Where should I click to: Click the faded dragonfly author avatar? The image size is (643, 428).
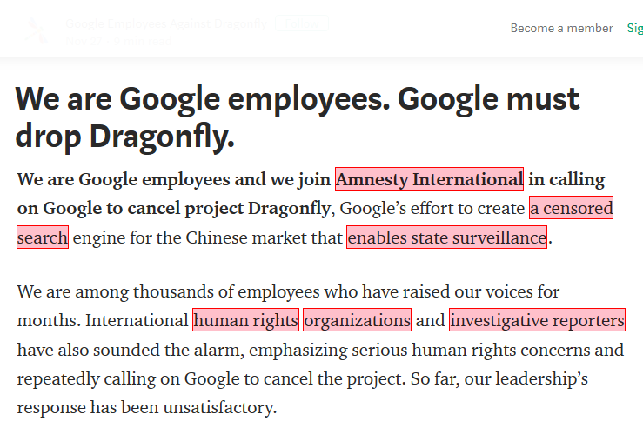[x=37, y=30]
